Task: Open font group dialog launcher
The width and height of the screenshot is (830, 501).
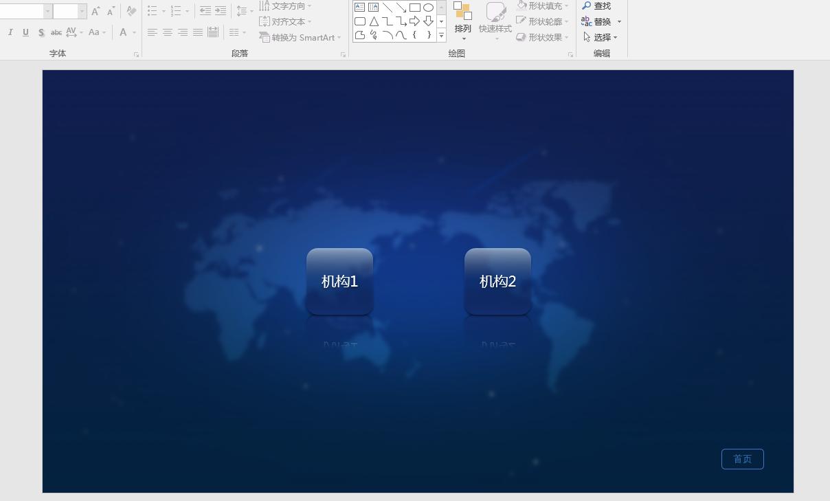Action: point(136,54)
